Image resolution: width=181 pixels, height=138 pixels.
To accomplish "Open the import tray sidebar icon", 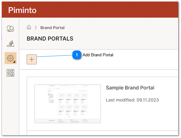I will pyautogui.click(x=10, y=43).
